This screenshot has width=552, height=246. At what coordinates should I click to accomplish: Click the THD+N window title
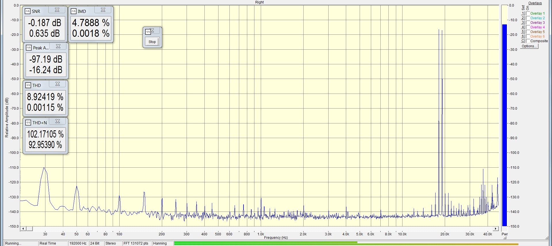click(x=40, y=123)
